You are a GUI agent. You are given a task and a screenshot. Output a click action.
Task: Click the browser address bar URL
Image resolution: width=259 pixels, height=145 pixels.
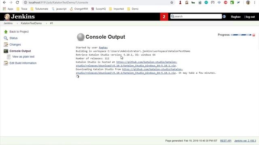(x=58, y=2)
